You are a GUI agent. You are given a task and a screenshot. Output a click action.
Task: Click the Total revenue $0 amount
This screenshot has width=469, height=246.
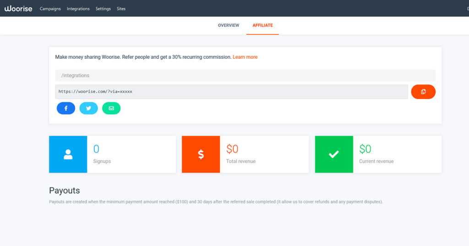232,149
